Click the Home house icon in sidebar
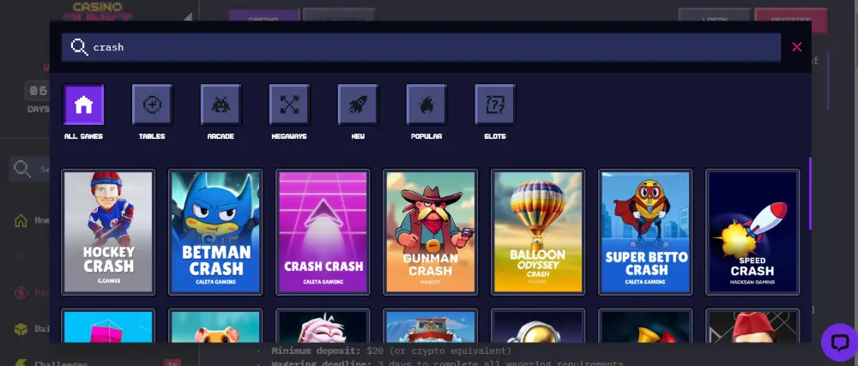 coord(21,220)
